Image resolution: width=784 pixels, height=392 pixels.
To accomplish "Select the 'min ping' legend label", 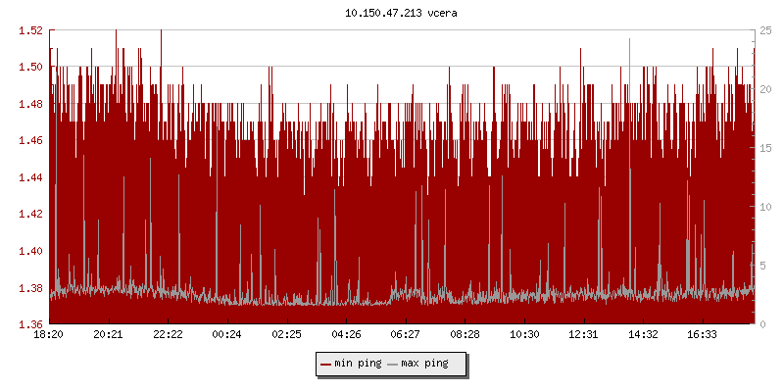I will [358, 364].
